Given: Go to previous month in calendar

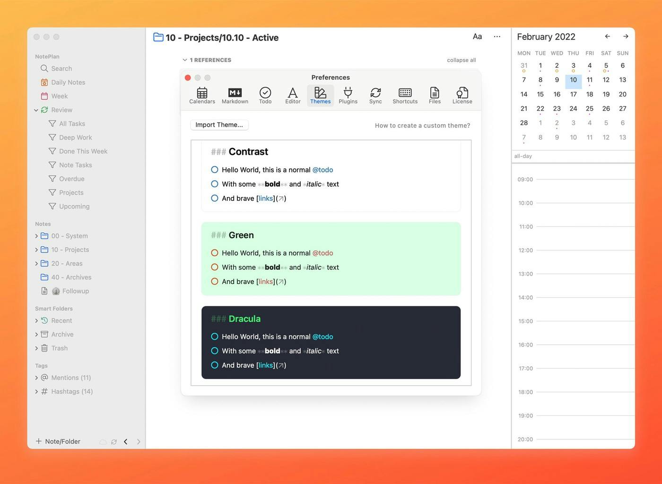Looking at the screenshot, I should pyautogui.click(x=608, y=36).
